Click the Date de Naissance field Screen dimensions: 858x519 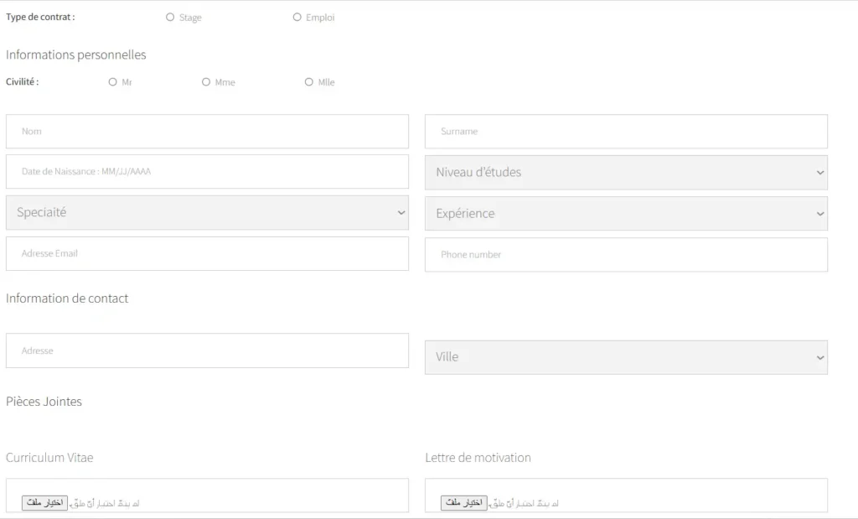coord(207,172)
